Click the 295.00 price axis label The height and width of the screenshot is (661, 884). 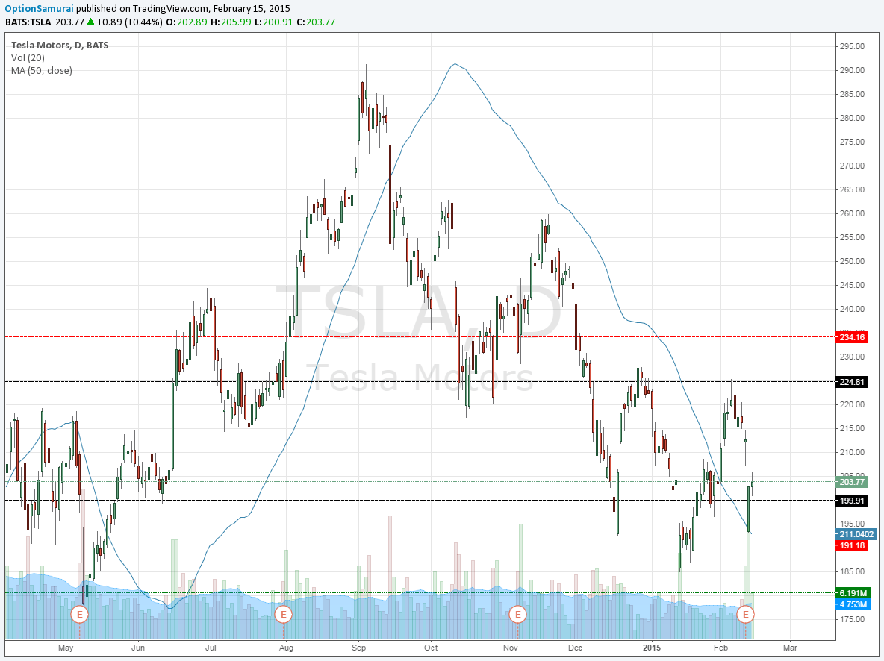pos(852,46)
